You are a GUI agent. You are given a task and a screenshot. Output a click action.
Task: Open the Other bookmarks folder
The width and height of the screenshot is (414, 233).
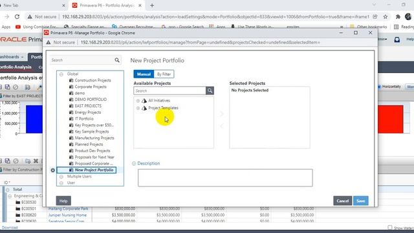pos(369,27)
